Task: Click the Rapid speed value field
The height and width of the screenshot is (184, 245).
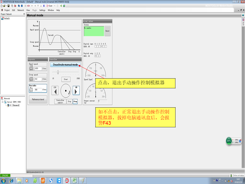Action: coord(38,68)
